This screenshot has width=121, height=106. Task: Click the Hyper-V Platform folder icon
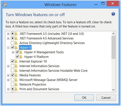(x=21, y=57)
